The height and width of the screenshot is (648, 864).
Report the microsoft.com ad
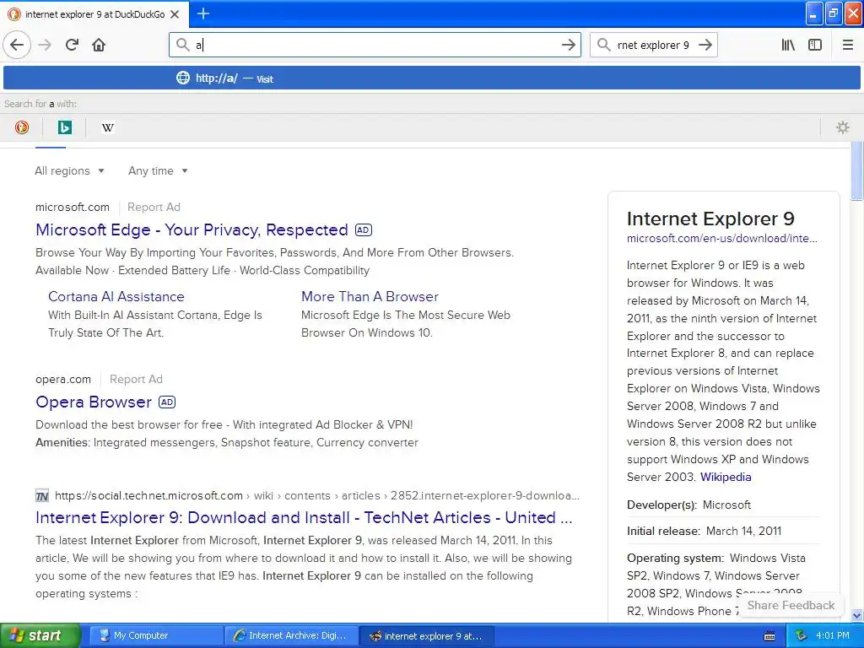154,208
